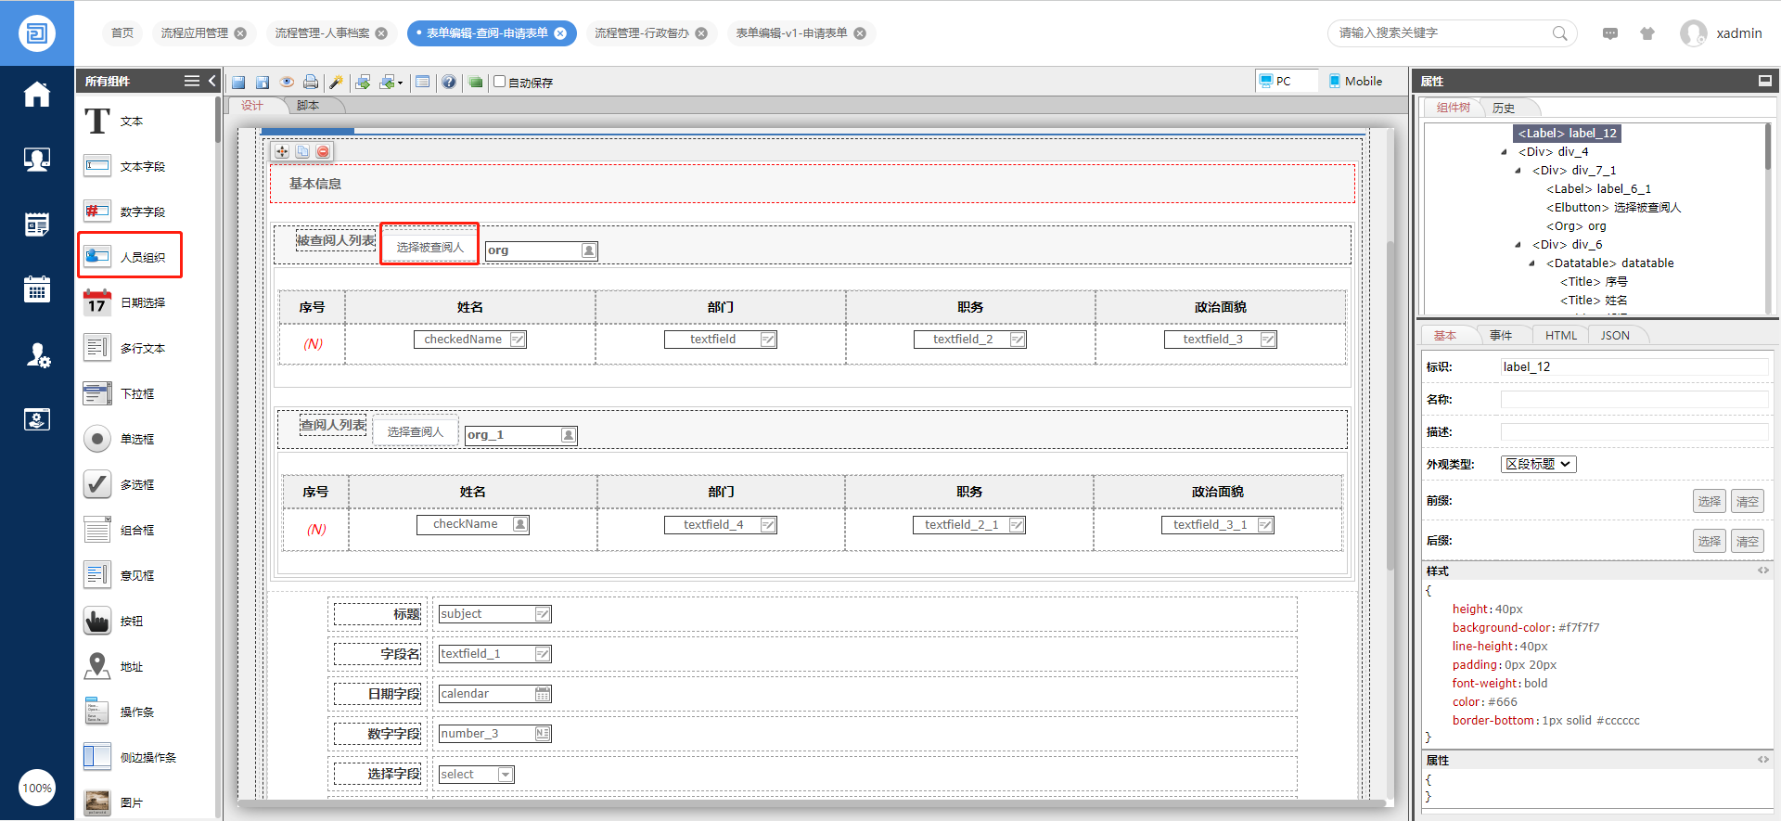This screenshot has height=821, width=1781.
Task: Click the 选择 button next to 前缀
Action: (x=1709, y=502)
